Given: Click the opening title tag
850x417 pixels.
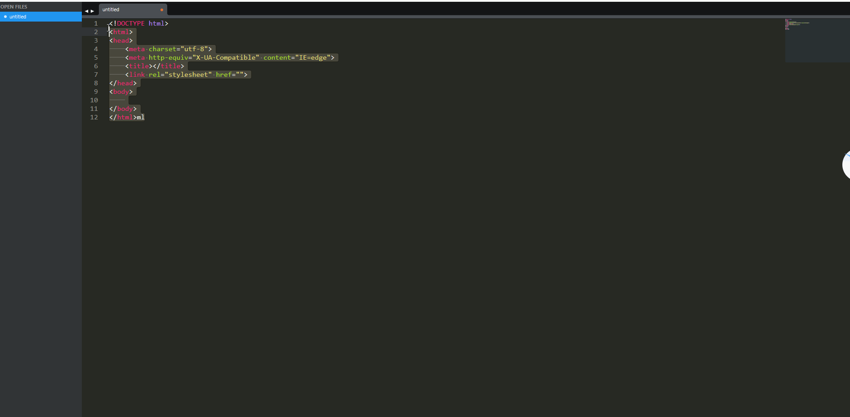Looking at the screenshot, I should pyautogui.click(x=139, y=66).
